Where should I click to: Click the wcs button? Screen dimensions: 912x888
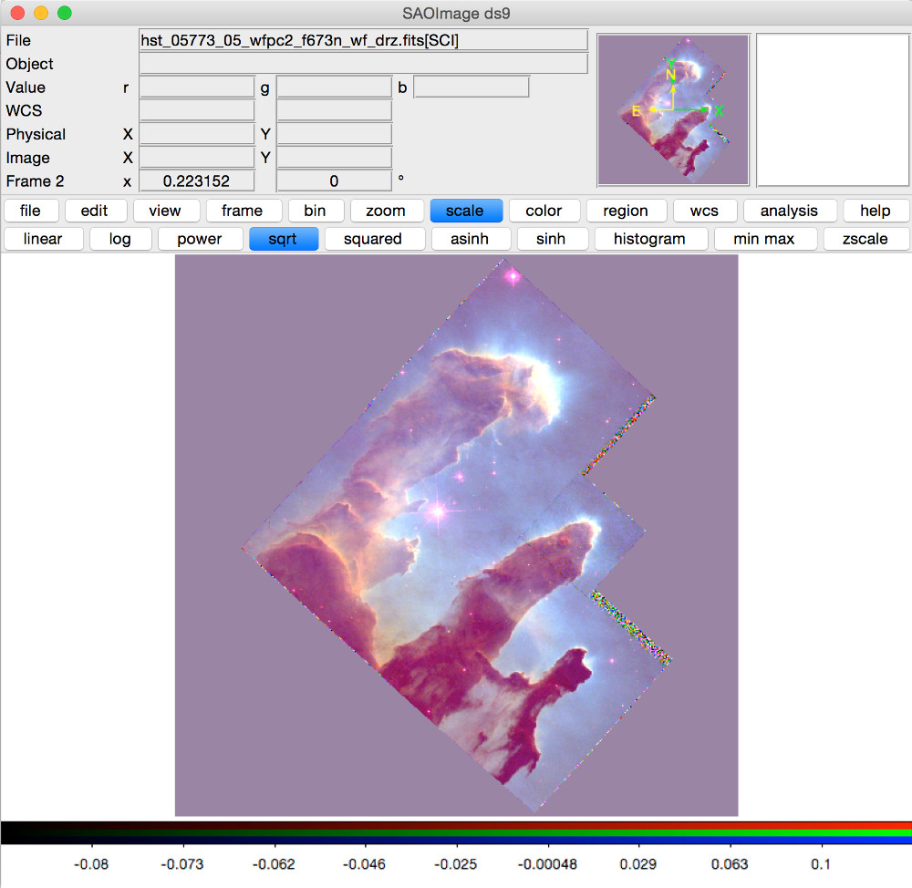(x=704, y=211)
